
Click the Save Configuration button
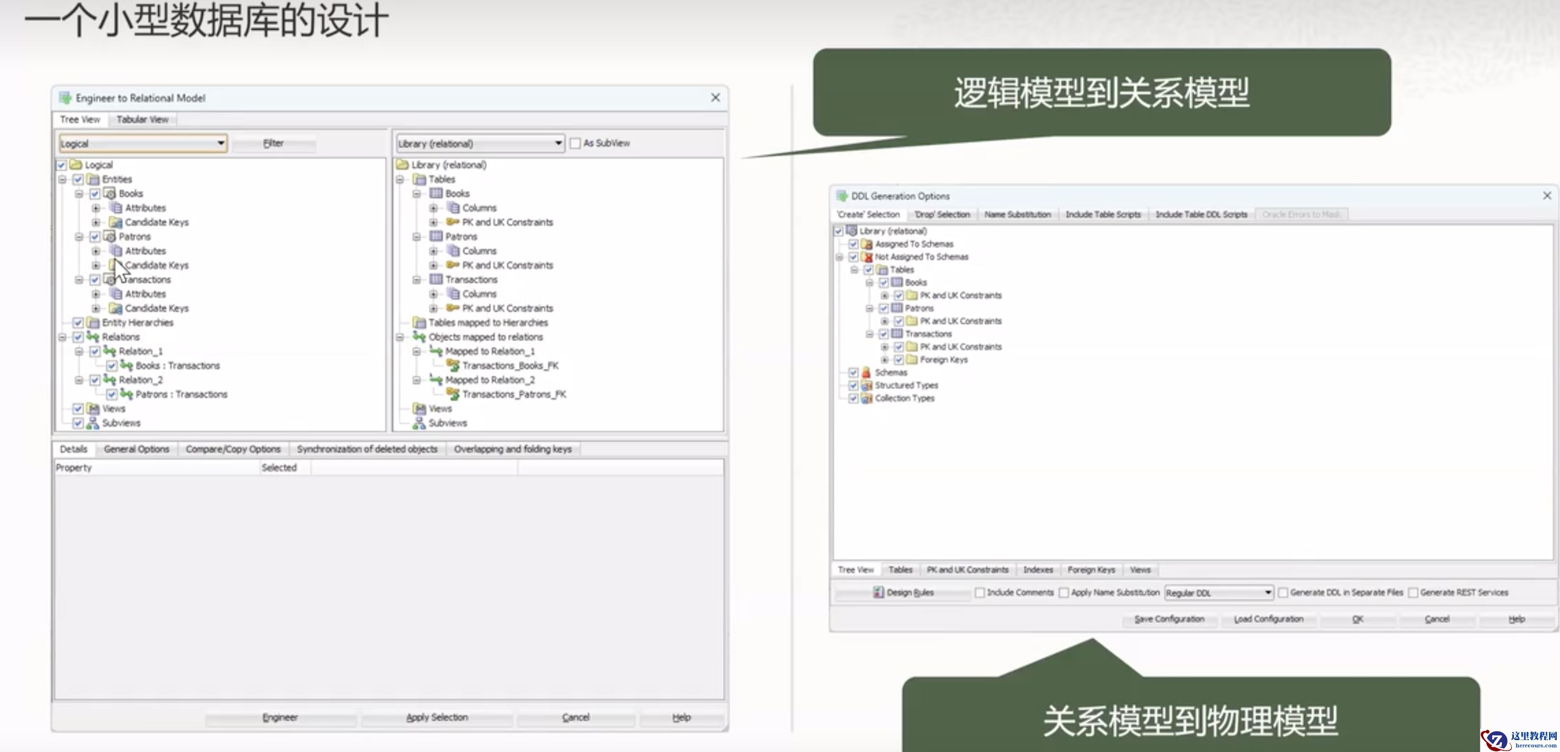point(1169,619)
